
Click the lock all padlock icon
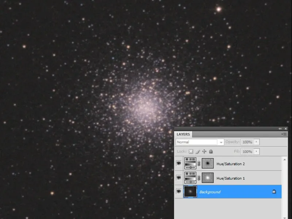tap(211, 151)
